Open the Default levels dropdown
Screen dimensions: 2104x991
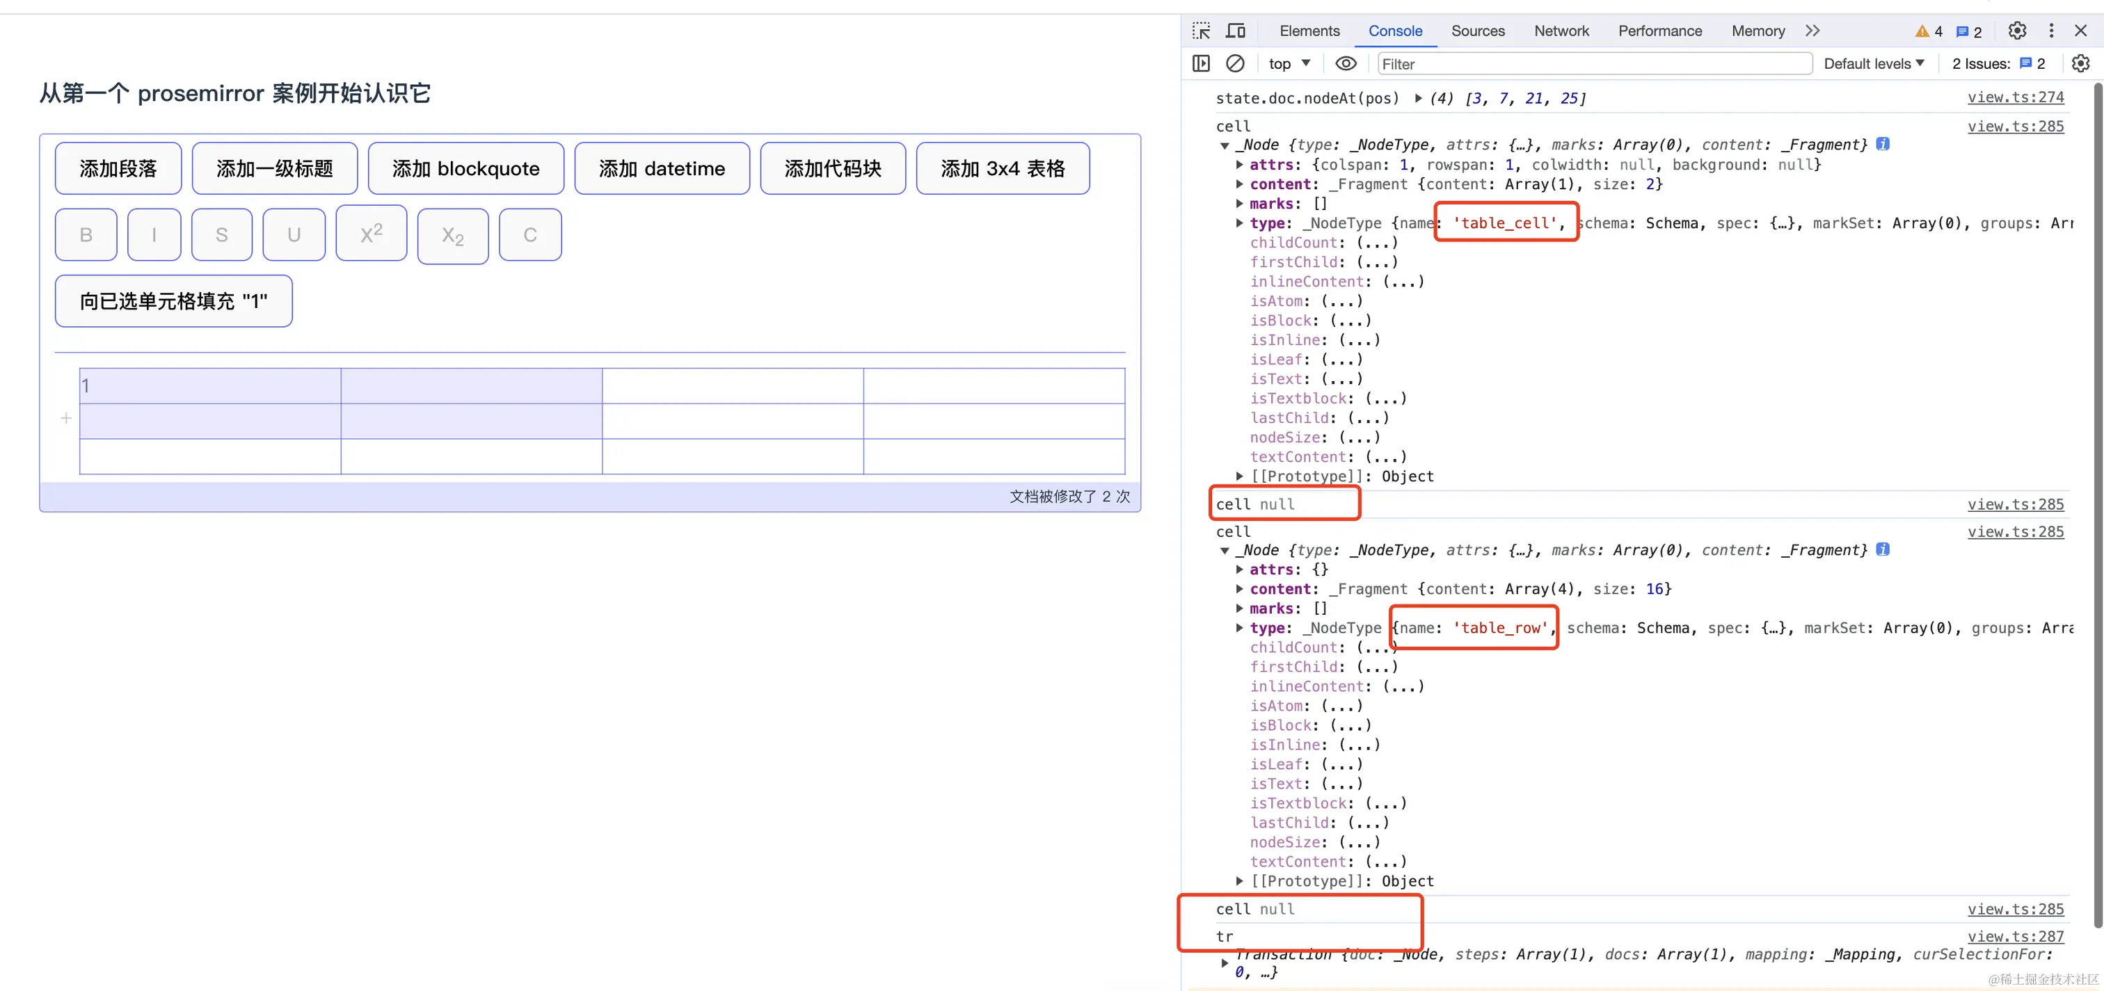(1874, 64)
